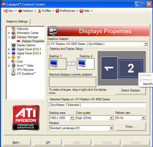This screenshot has height=147, width=153.
Task: Click the Displays Manager icon
Action: click(x=14, y=37)
